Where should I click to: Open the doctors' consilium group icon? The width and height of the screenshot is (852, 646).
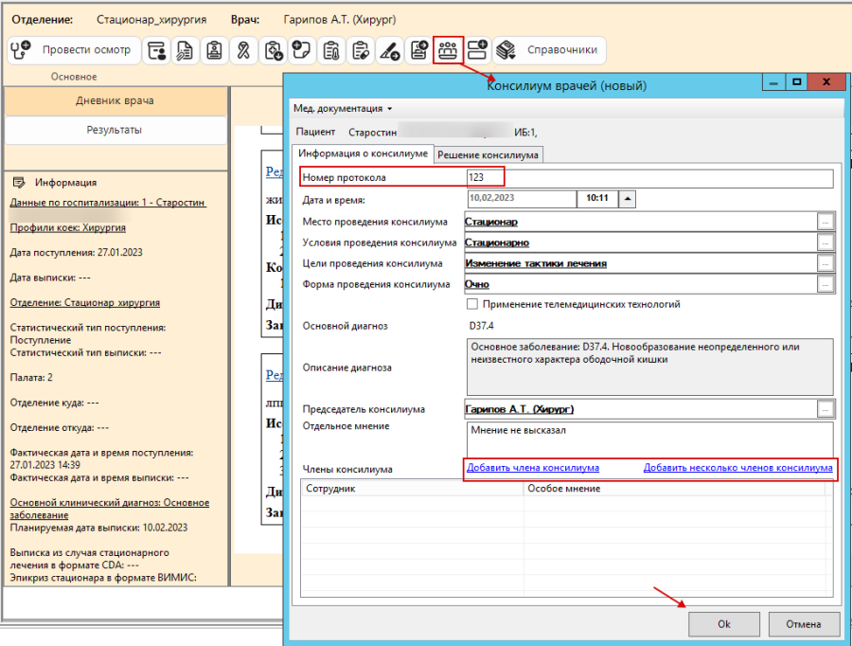(449, 50)
